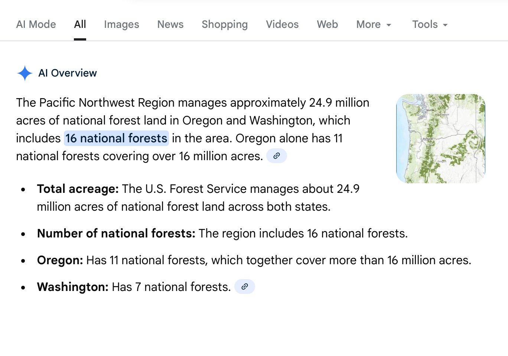
Task: Click the AI Overview heading
Action: pyautogui.click(x=68, y=73)
